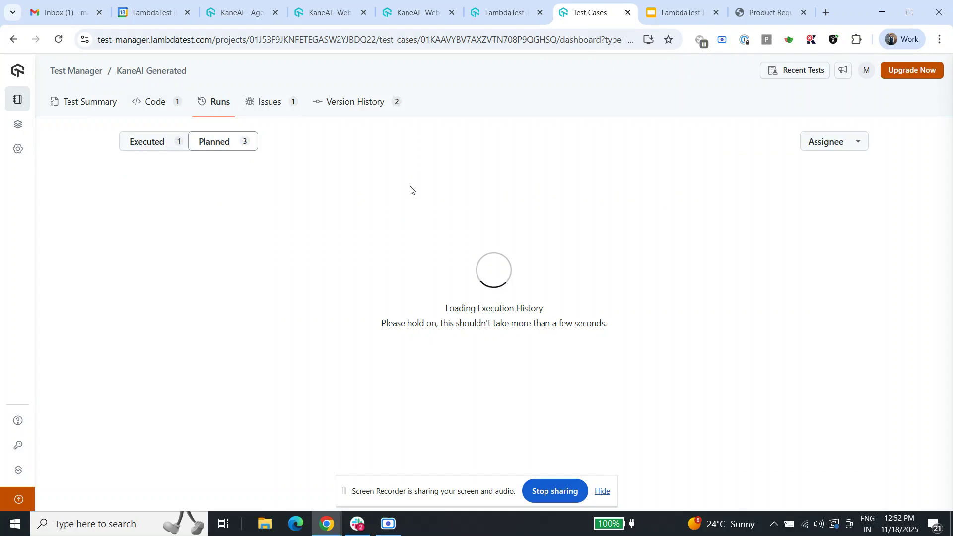Open the announcements megaphone icon

(x=842, y=70)
